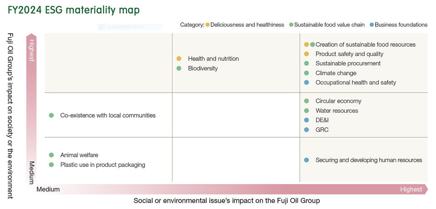Select 'Sustainable food value chain' legend text
Screen dimensions: 436x209
329,25
